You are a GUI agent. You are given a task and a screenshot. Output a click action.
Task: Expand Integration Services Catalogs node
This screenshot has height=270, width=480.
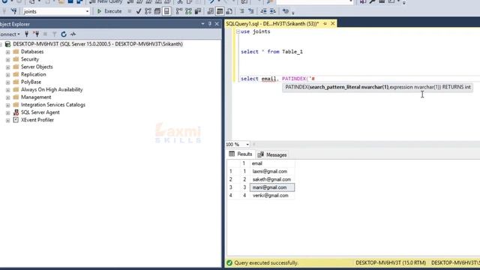(8, 105)
